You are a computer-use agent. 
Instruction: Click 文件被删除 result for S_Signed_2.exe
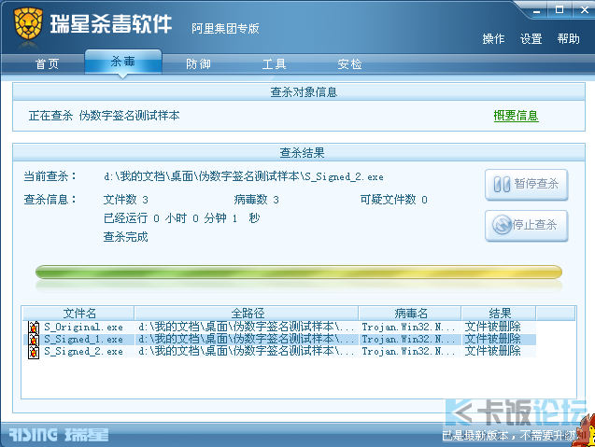[x=492, y=351]
